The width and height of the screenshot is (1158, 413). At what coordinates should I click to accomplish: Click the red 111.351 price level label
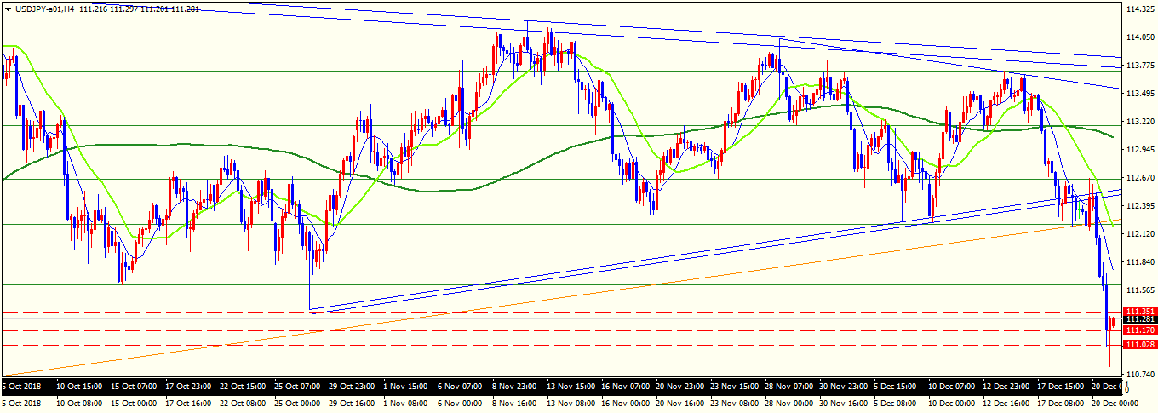coord(1139,311)
